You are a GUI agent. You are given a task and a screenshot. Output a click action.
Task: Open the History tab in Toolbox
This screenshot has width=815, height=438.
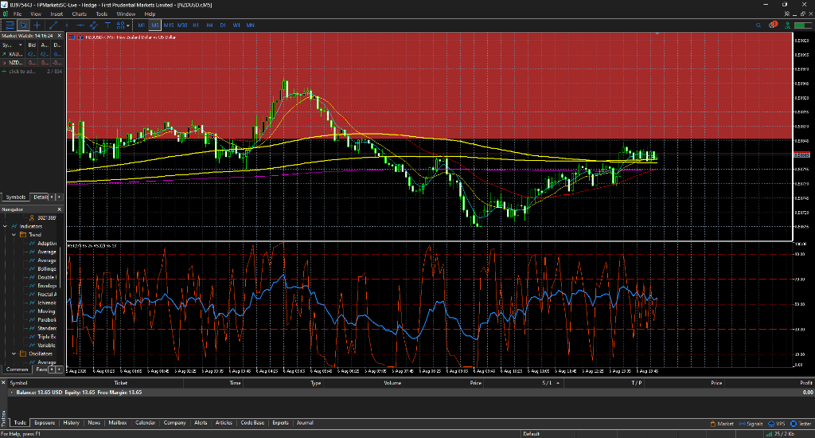pyautogui.click(x=71, y=423)
